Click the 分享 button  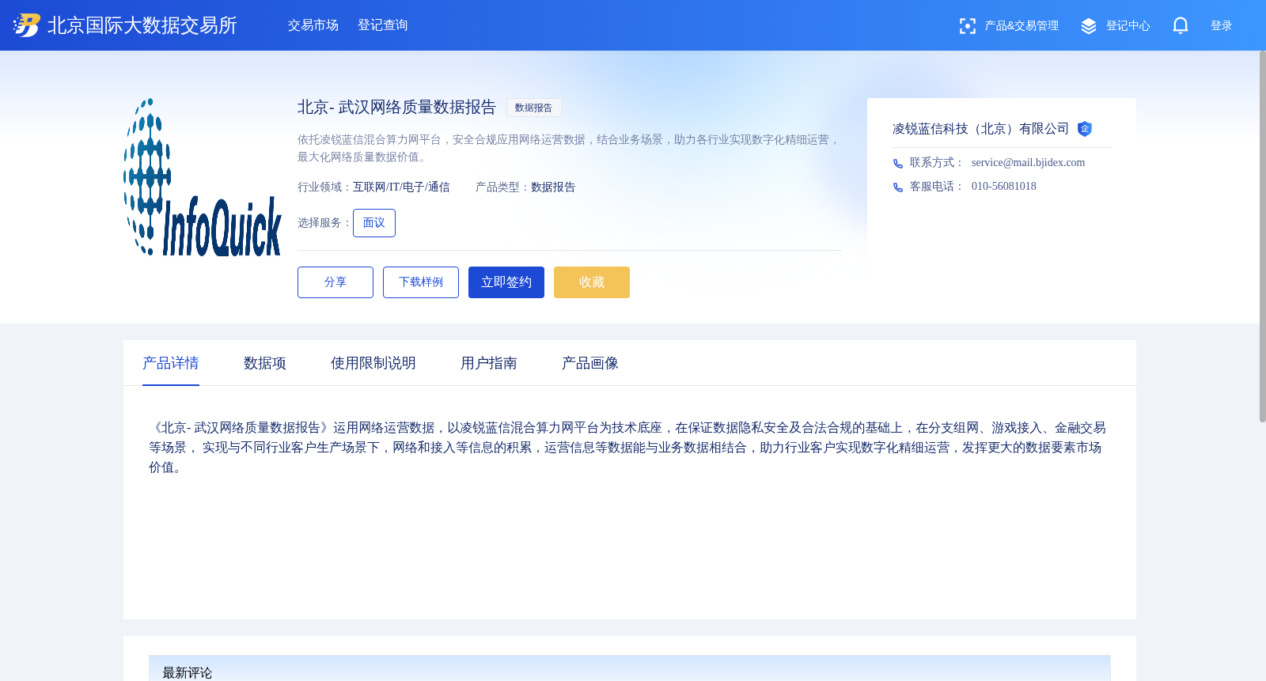(335, 282)
